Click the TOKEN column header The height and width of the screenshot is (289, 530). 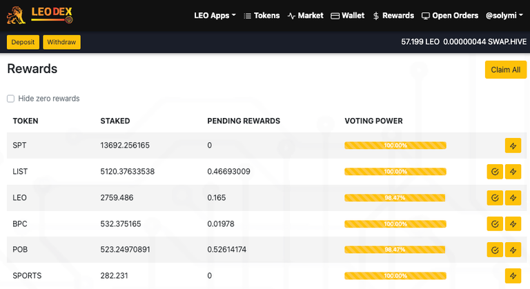pos(26,121)
